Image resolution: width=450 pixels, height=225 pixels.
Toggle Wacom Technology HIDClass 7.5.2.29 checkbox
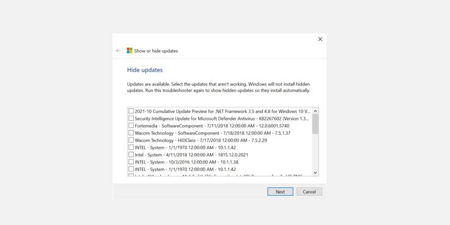pos(131,140)
